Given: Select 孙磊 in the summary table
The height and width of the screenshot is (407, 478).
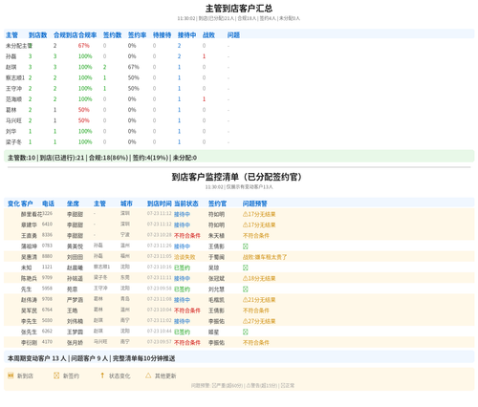Looking at the screenshot, I should pos(11,56).
